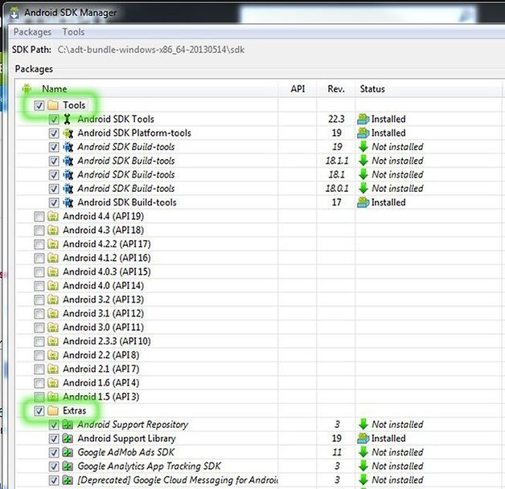Viewport: 505px width, 489px height.
Task: Uncheck Build-tools rev 18.1 checkbox
Action: point(54,175)
